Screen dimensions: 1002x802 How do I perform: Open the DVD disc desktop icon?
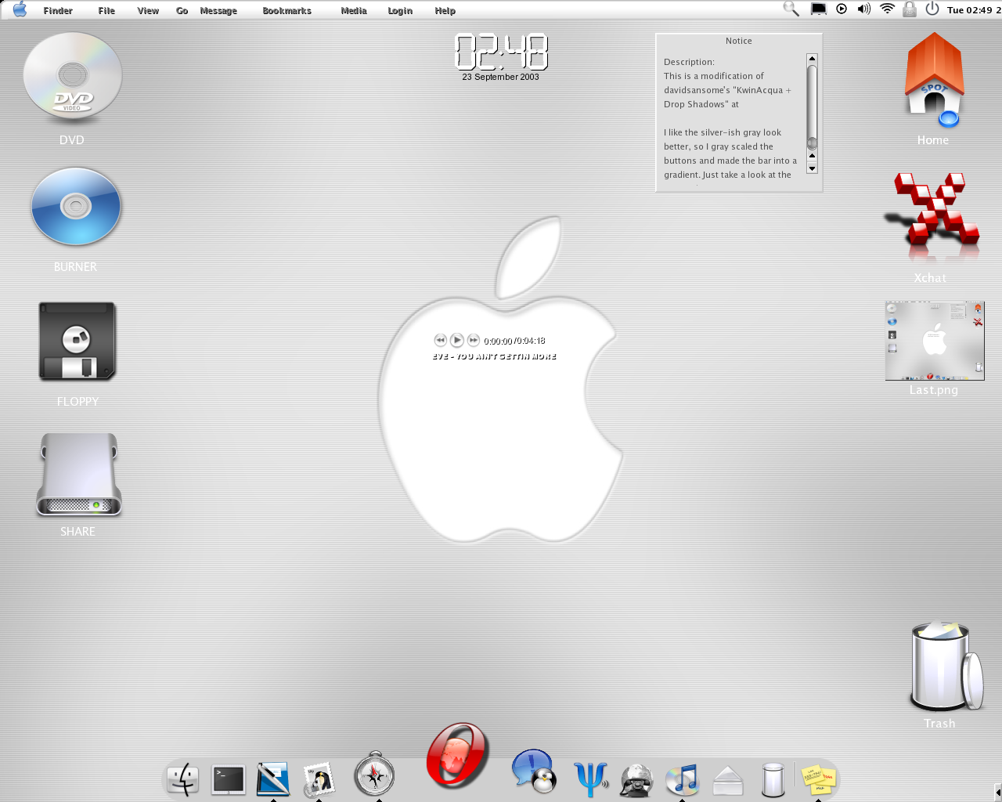(72, 76)
